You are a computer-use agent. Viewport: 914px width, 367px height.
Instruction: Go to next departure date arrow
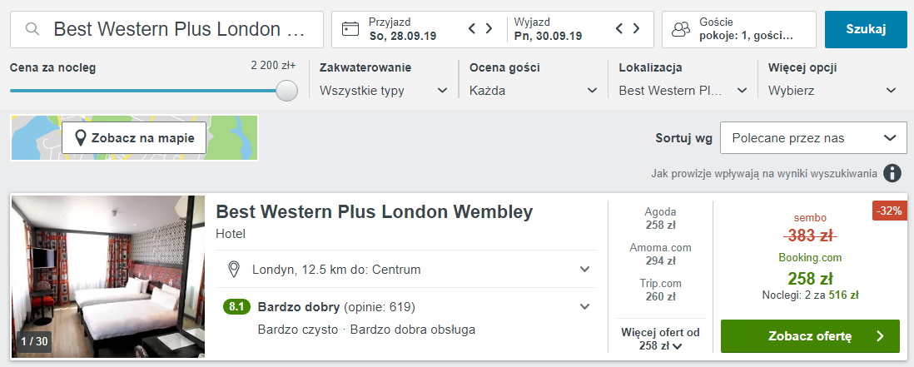(x=636, y=29)
